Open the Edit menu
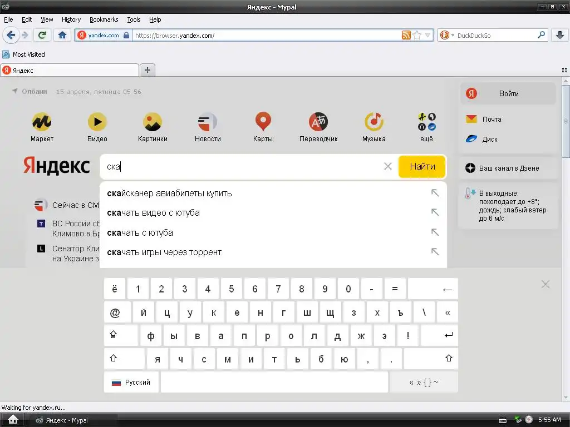 pos(27,19)
